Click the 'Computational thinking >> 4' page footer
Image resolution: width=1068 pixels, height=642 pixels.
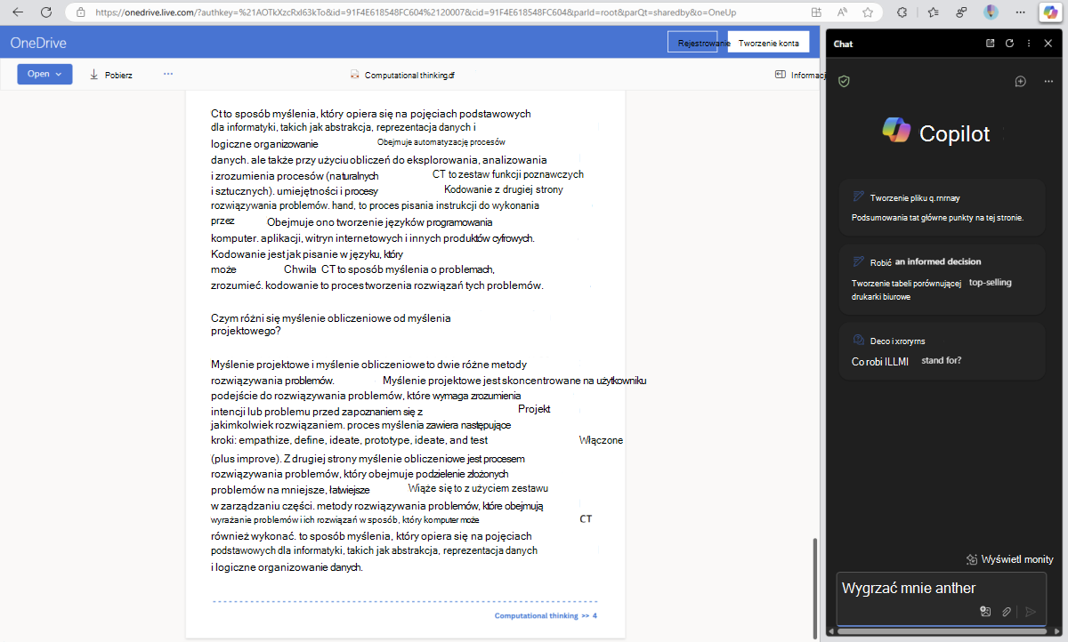[546, 615]
